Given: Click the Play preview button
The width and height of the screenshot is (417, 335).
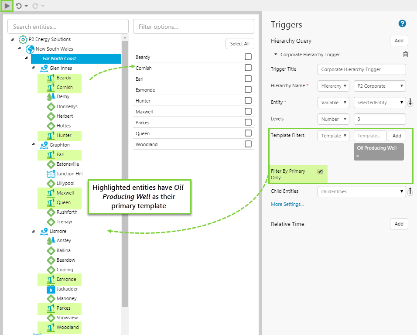Looking at the screenshot, I should coord(7,6).
